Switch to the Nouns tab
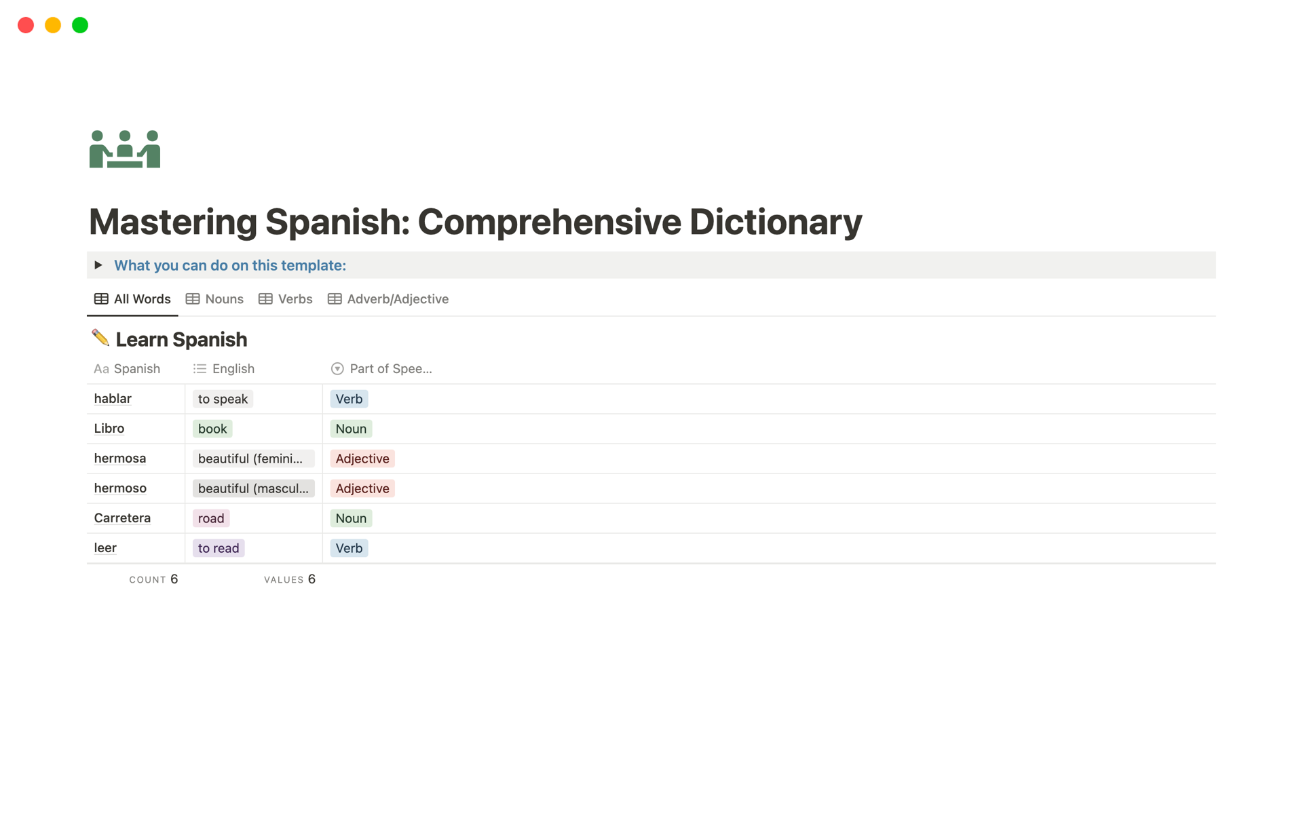Viewport: 1303px width, 814px height. click(223, 299)
